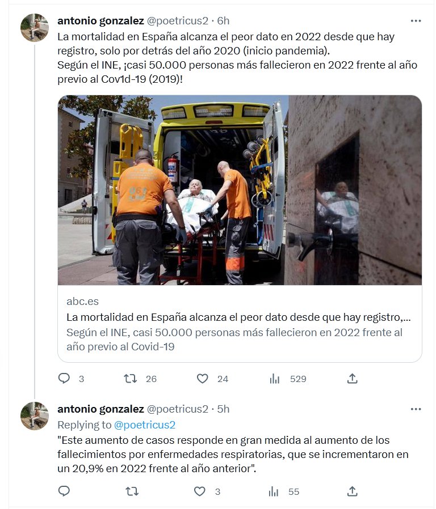Retweet the second tweet posted 5h ago
This screenshot has width=436, height=509.
point(132,491)
